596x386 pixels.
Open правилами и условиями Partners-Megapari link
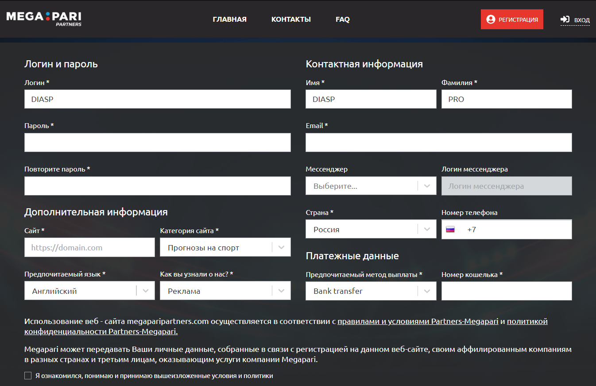tap(418, 321)
